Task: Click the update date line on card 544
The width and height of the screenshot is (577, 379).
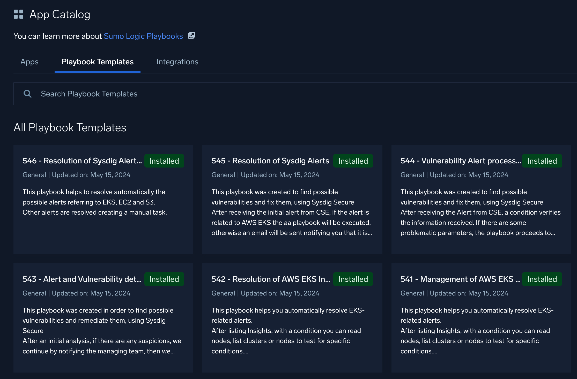Action: (454, 175)
